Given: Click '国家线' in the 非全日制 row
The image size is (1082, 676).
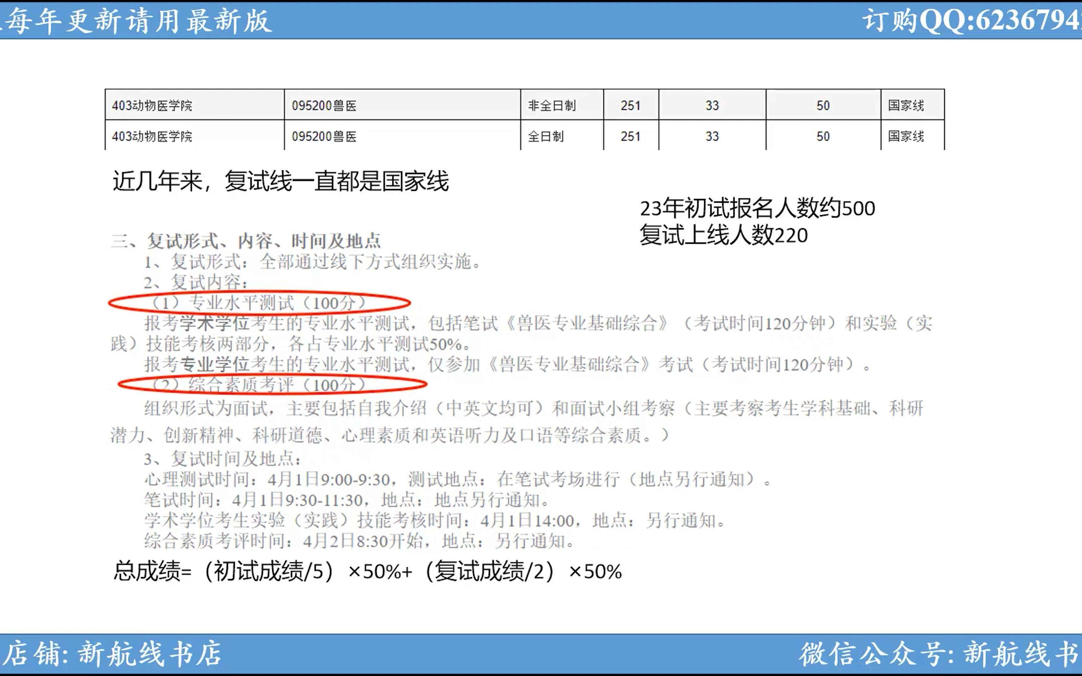Looking at the screenshot, I should click(x=906, y=105).
